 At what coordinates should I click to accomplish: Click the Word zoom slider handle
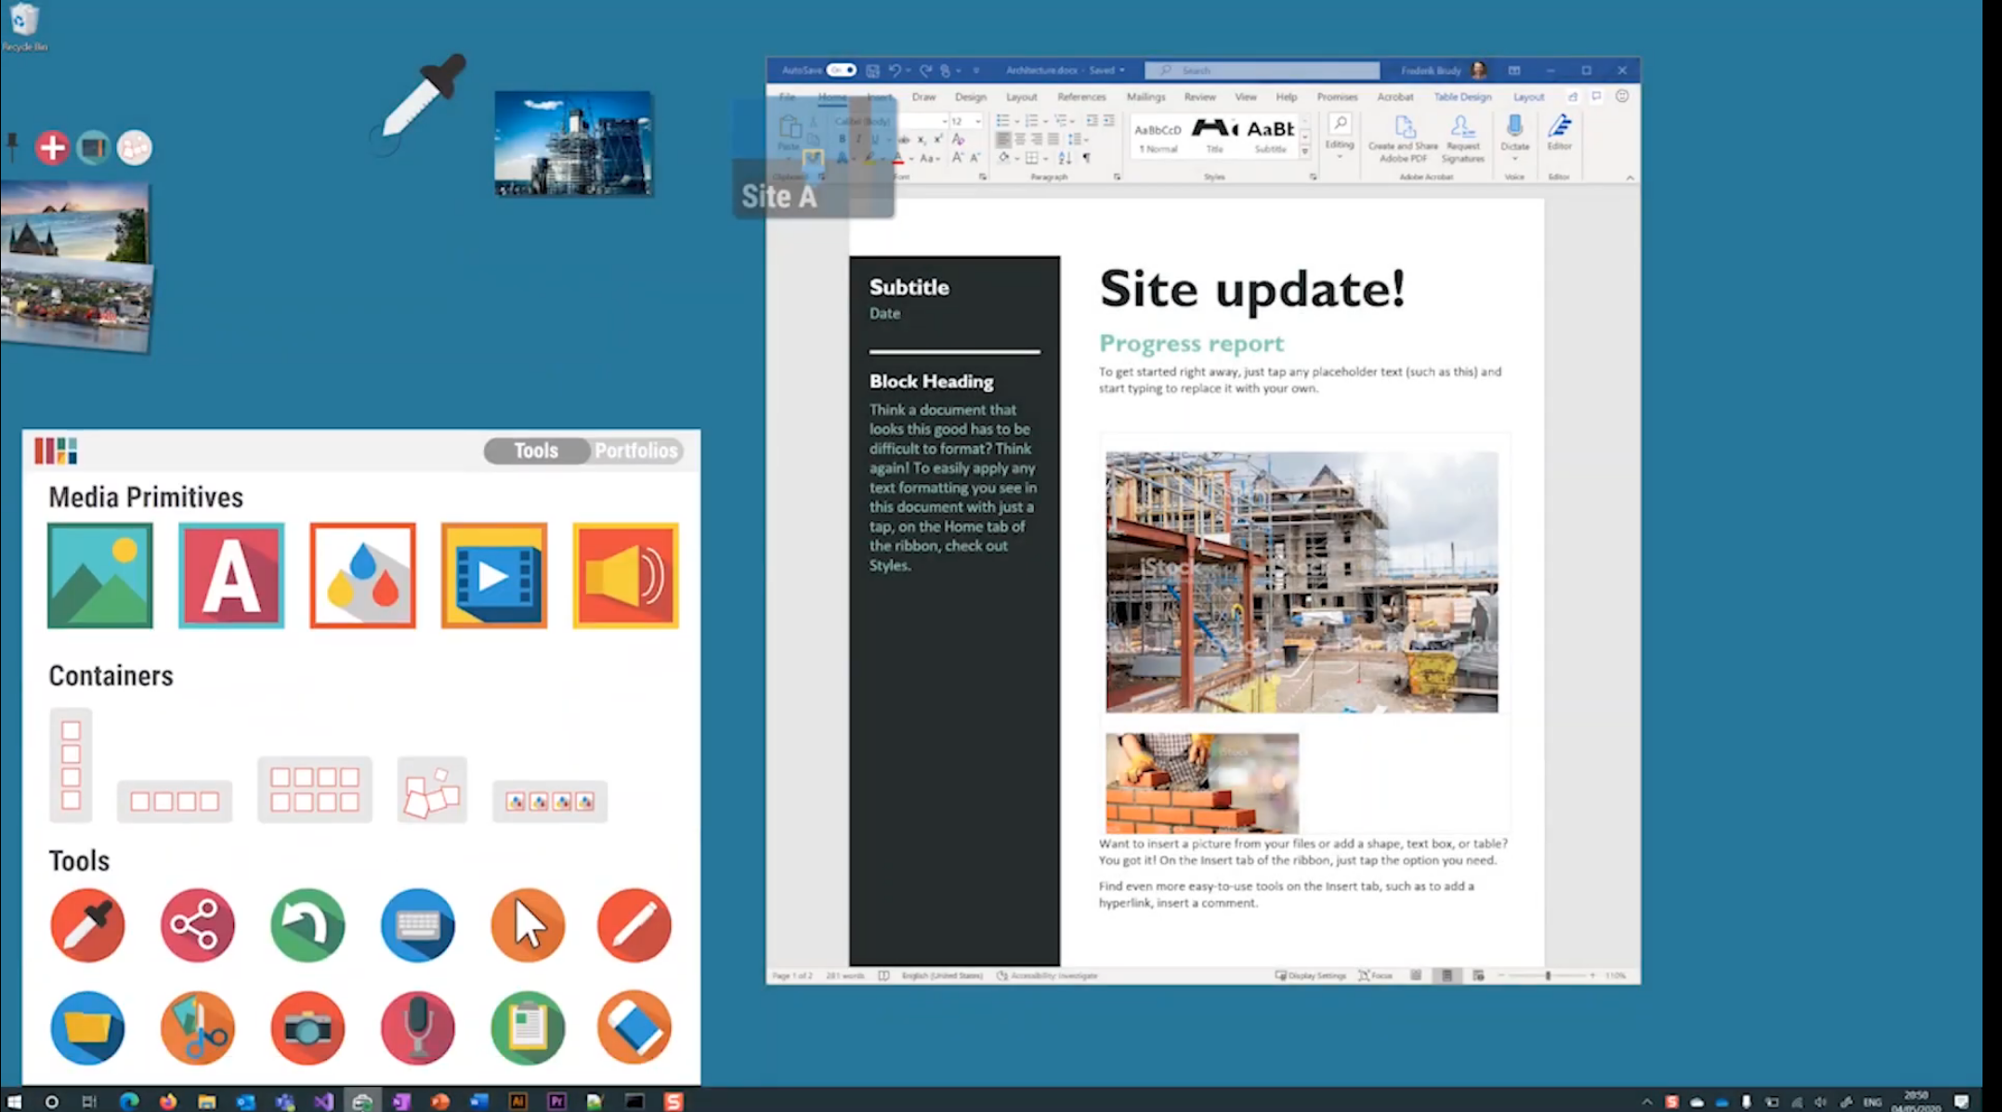tap(1548, 975)
